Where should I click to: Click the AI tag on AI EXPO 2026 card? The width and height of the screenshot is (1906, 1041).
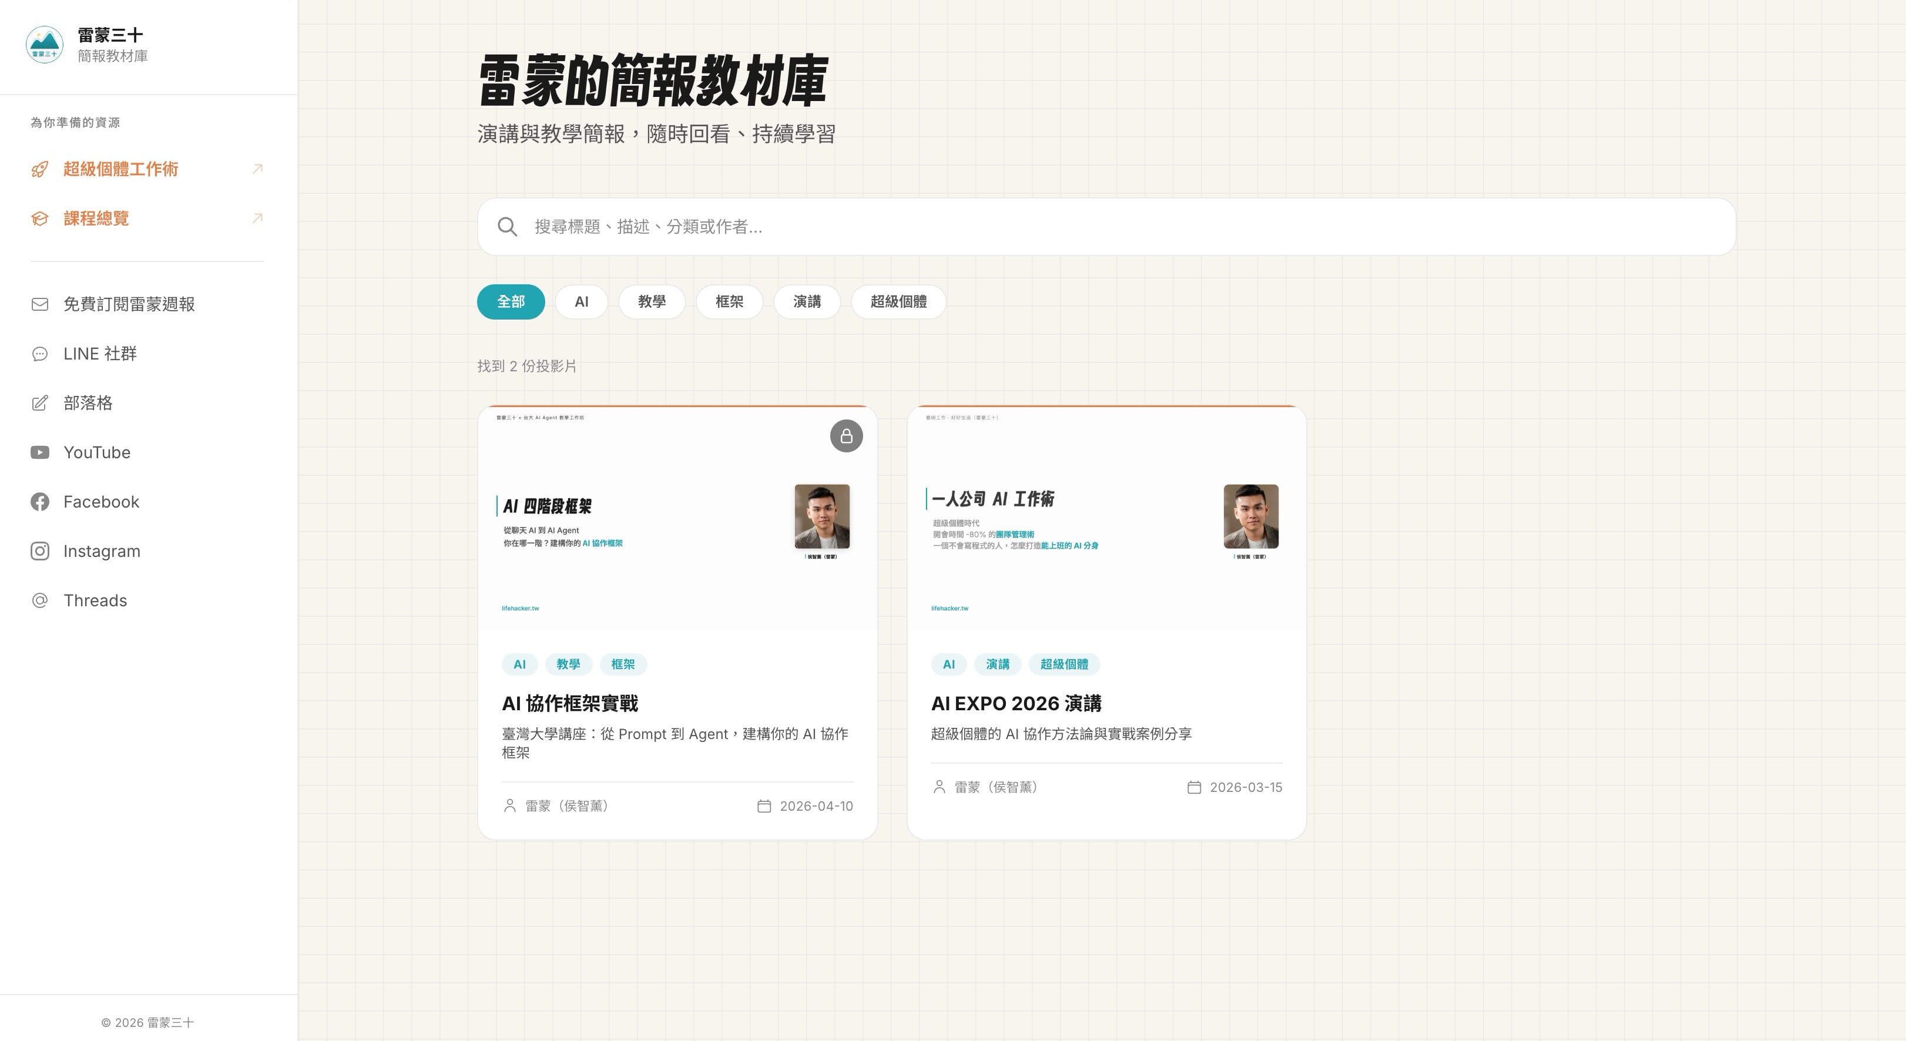click(948, 664)
